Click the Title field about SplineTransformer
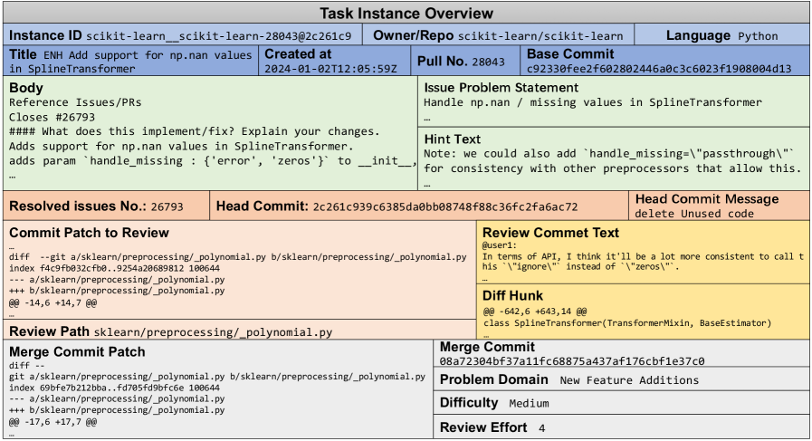 [x=131, y=62]
